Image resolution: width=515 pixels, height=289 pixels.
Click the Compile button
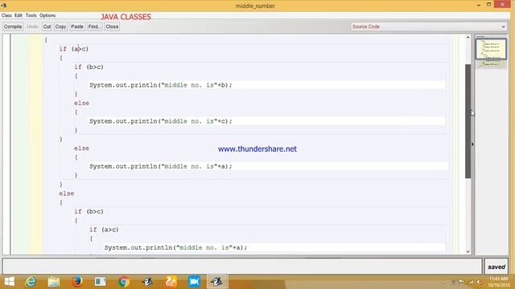point(13,26)
